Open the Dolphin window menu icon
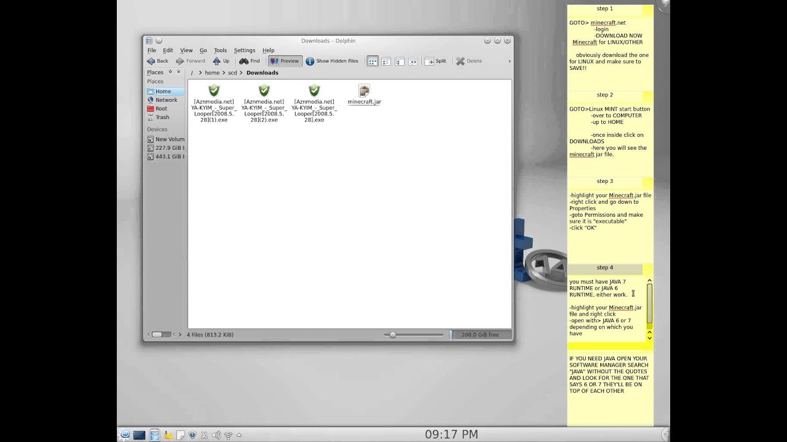787x442 pixels. coord(149,41)
